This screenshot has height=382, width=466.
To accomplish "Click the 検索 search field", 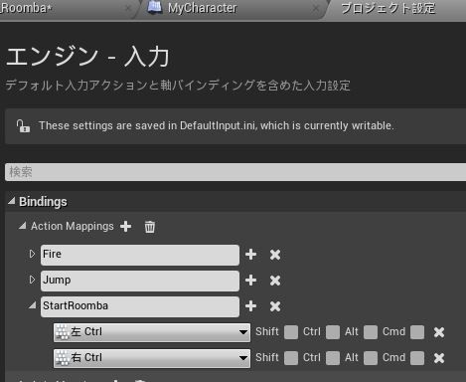I will coord(235,172).
